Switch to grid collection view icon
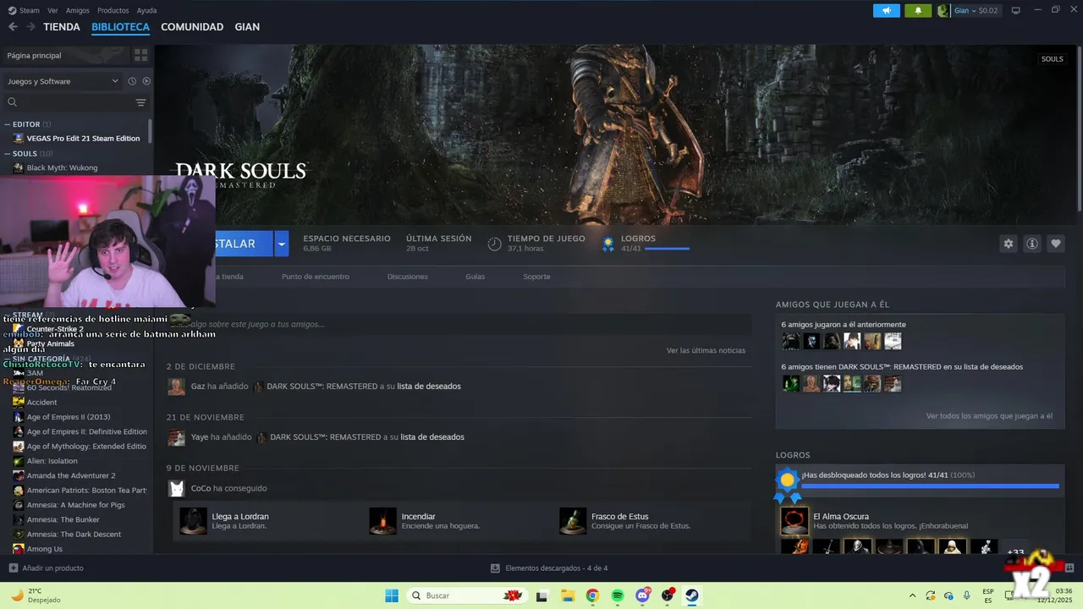Image resolution: width=1083 pixels, height=609 pixels. tap(140, 55)
